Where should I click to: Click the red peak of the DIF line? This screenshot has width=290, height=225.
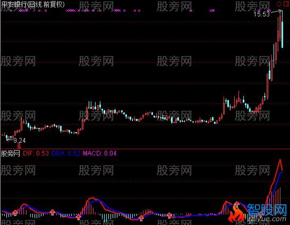coord(280,160)
